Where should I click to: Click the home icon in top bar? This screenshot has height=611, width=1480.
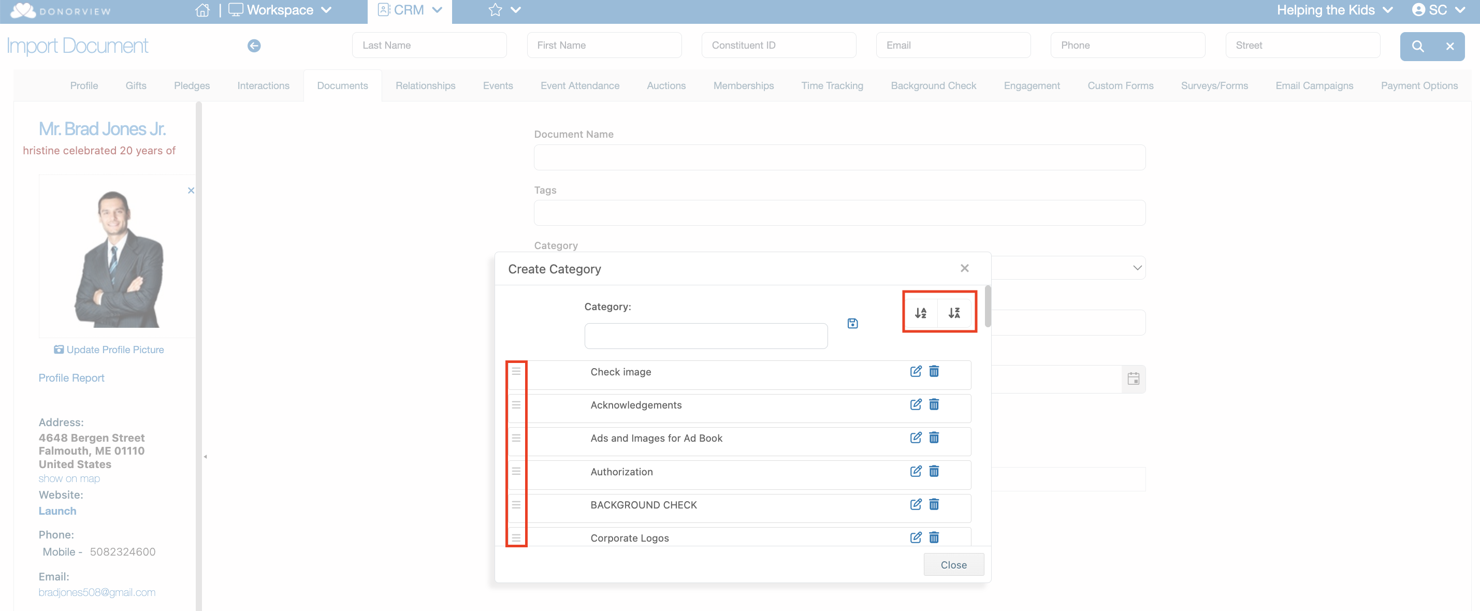click(x=202, y=10)
